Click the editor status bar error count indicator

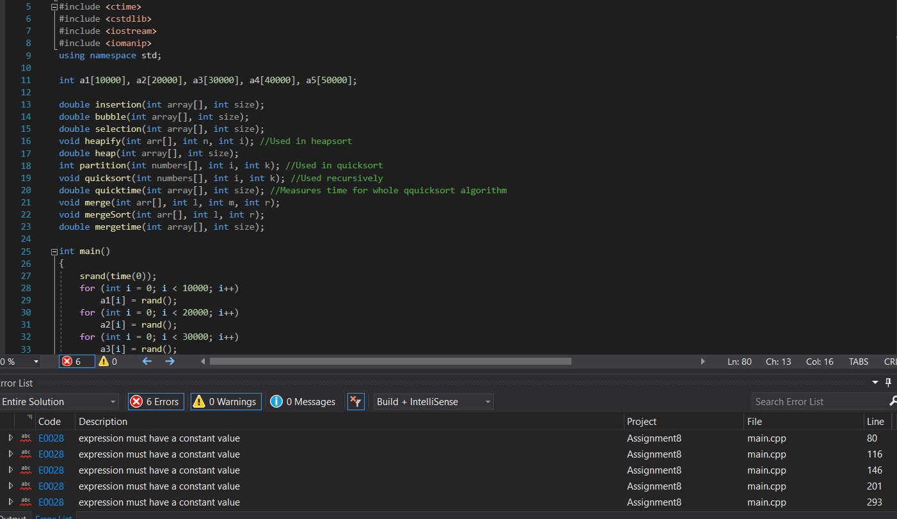coord(77,362)
